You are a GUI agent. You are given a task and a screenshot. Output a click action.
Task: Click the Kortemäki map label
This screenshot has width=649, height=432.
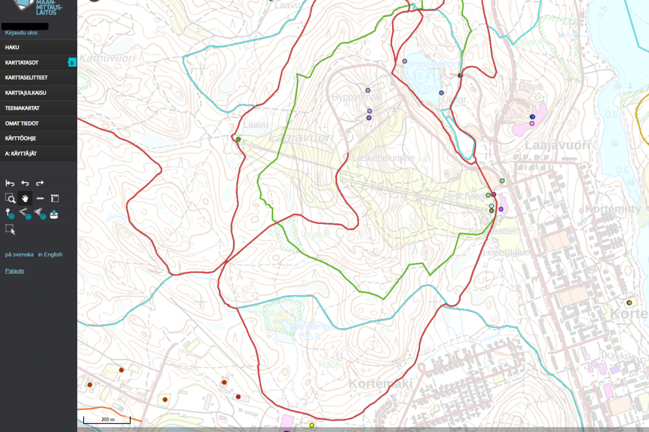pyautogui.click(x=380, y=384)
